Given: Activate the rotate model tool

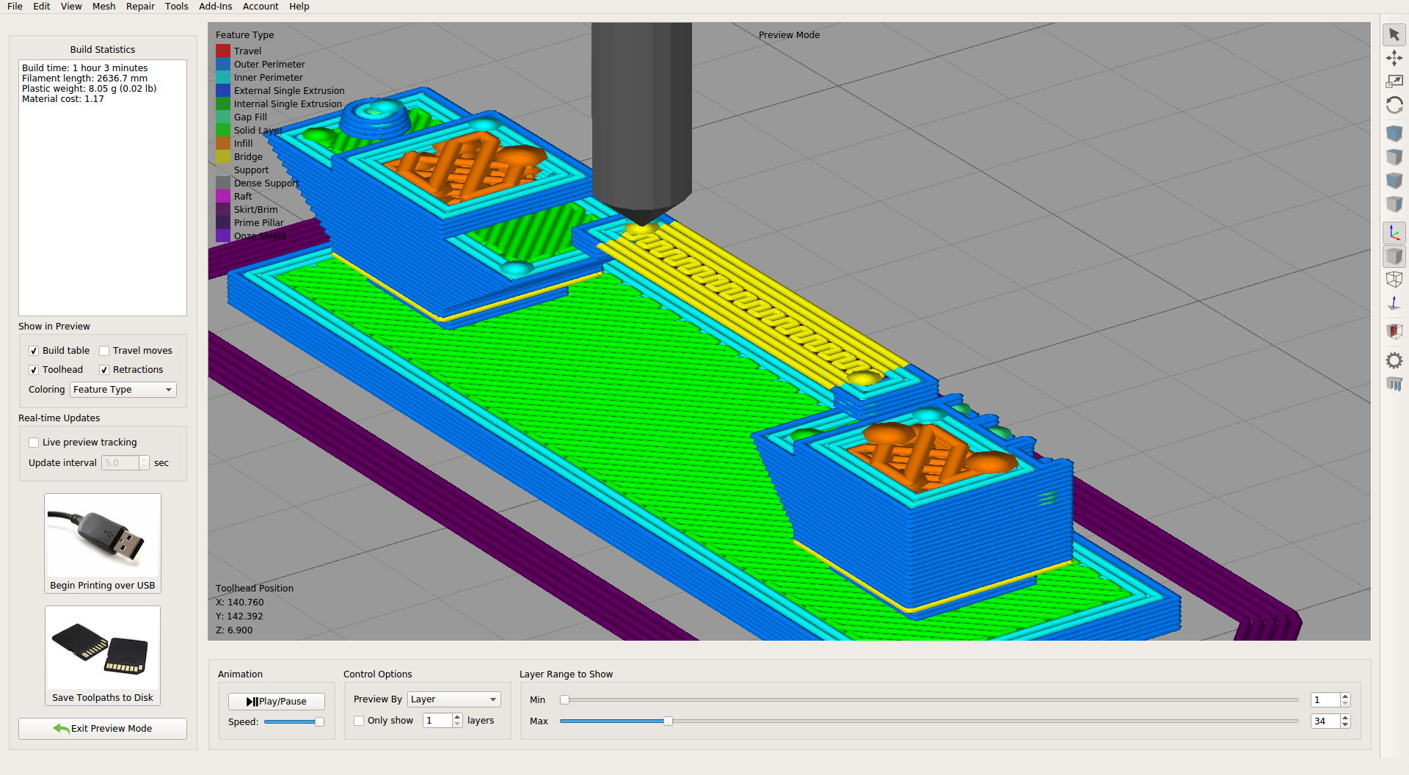Looking at the screenshot, I should (1394, 105).
